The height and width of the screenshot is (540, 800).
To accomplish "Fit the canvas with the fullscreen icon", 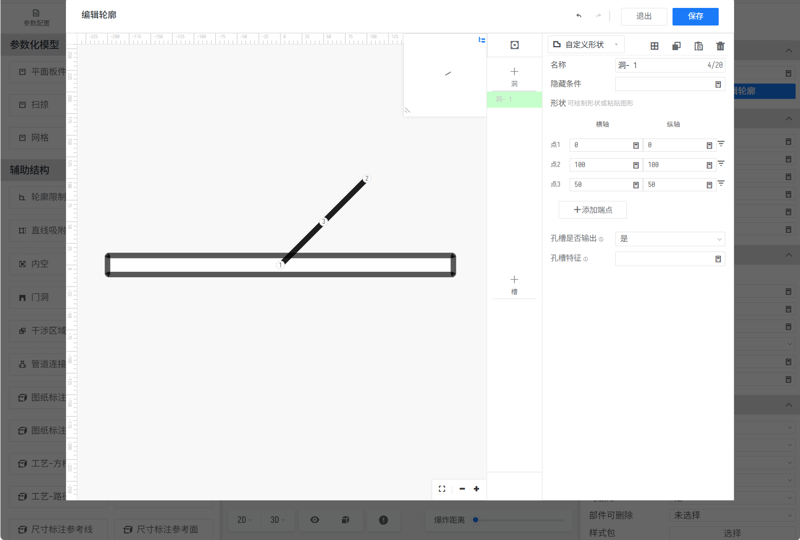I will [442, 489].
